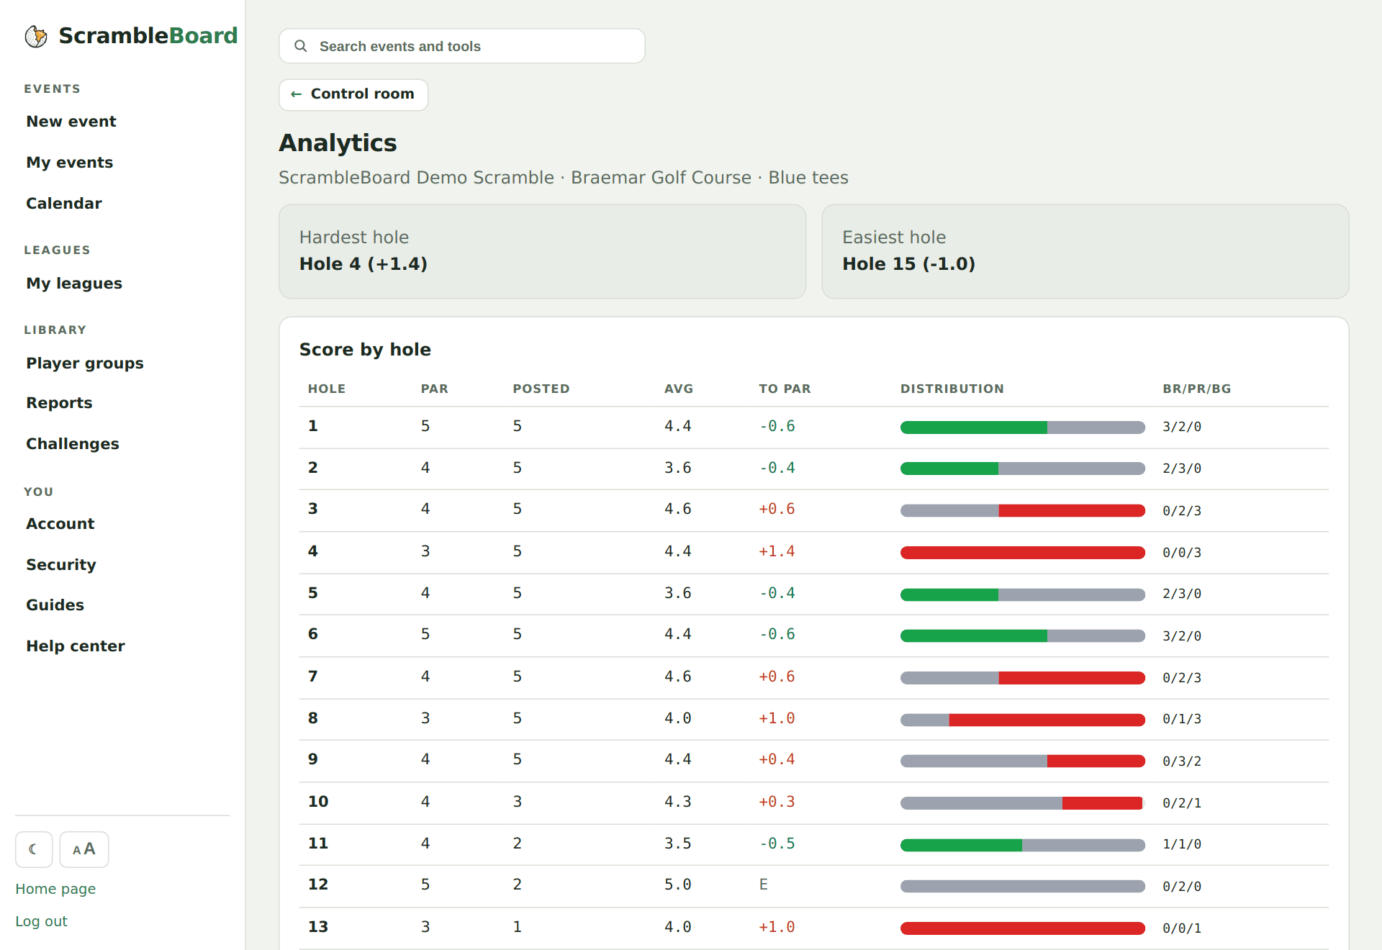Viewport: 1382px width, 950px height.
Task: Click the Score by hole heading
Action: (365, 350)
